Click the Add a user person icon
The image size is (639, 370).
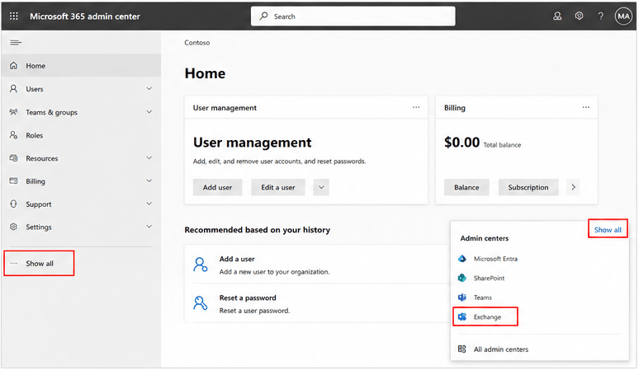200,265
